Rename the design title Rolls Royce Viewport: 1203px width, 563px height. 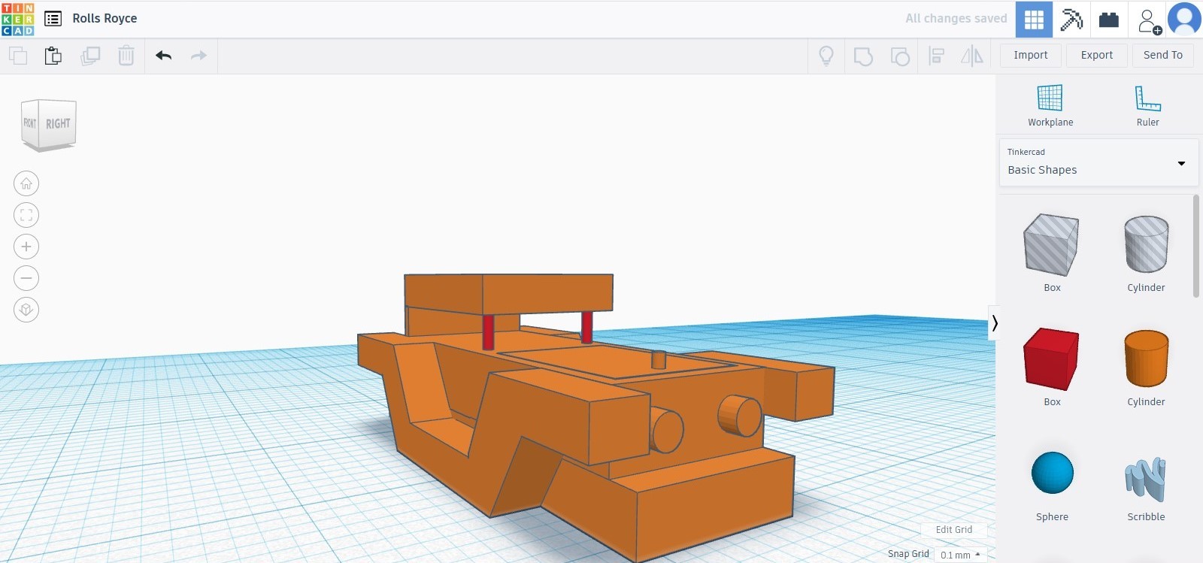click(x=105, y=19)
